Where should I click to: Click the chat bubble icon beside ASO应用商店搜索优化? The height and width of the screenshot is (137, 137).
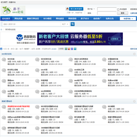[x=71, y=92]
